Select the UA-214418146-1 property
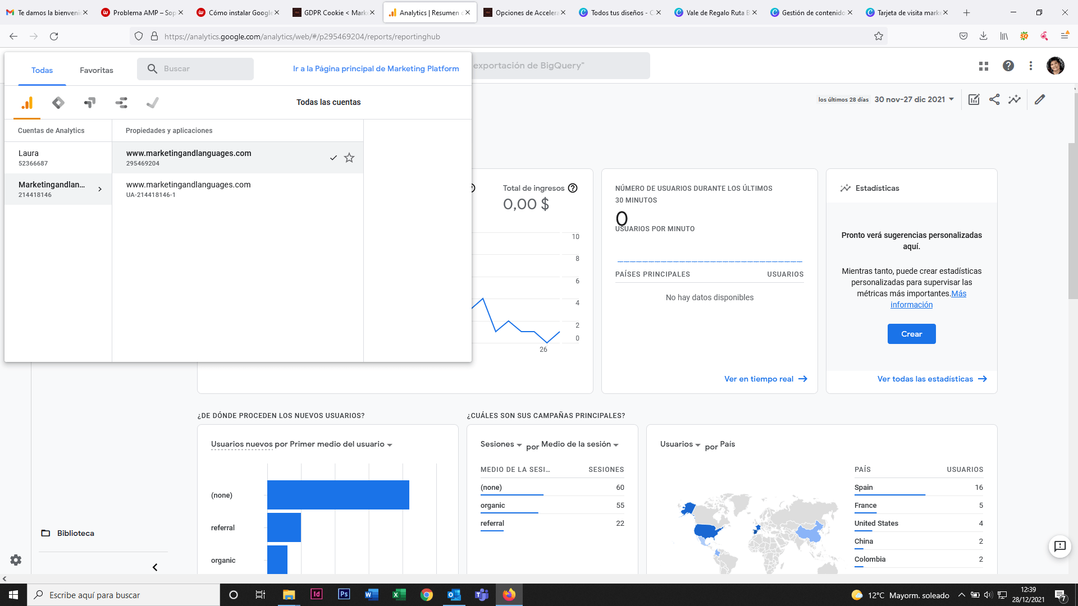This screenshot has width=1078, height=606. 238,189
